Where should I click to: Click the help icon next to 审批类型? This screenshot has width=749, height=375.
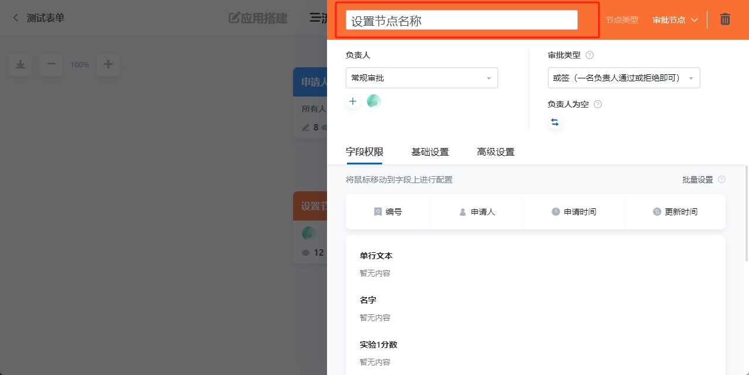pyautogui.click(x=590, y=54)
